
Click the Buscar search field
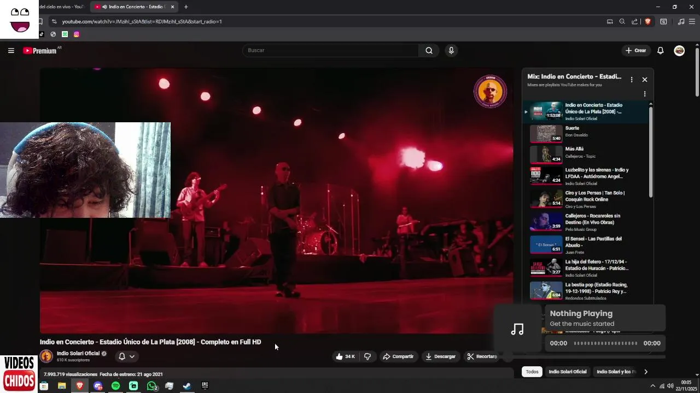(x=330, y=50)
